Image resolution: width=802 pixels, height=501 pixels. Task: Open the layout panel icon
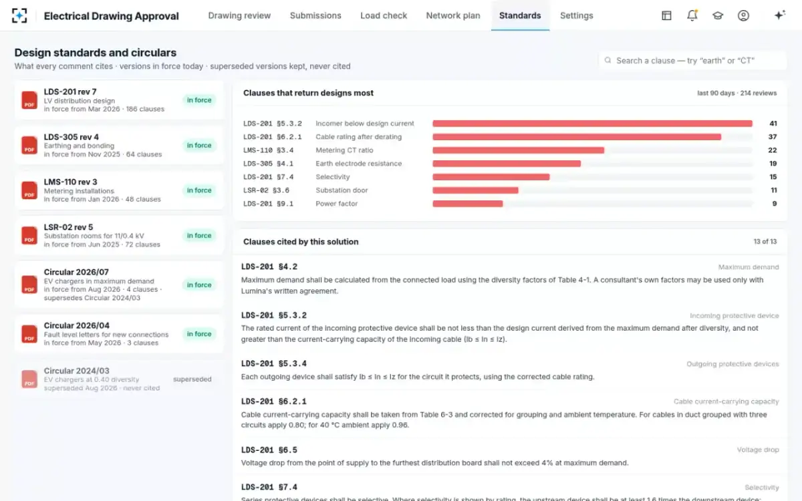click(666, 15)
